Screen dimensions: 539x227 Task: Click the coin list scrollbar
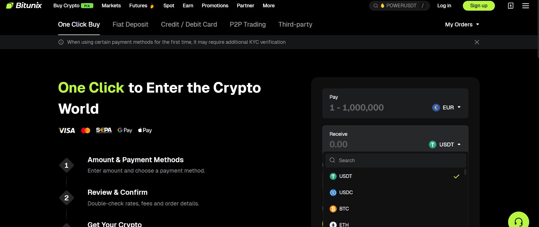pos(465,172)
